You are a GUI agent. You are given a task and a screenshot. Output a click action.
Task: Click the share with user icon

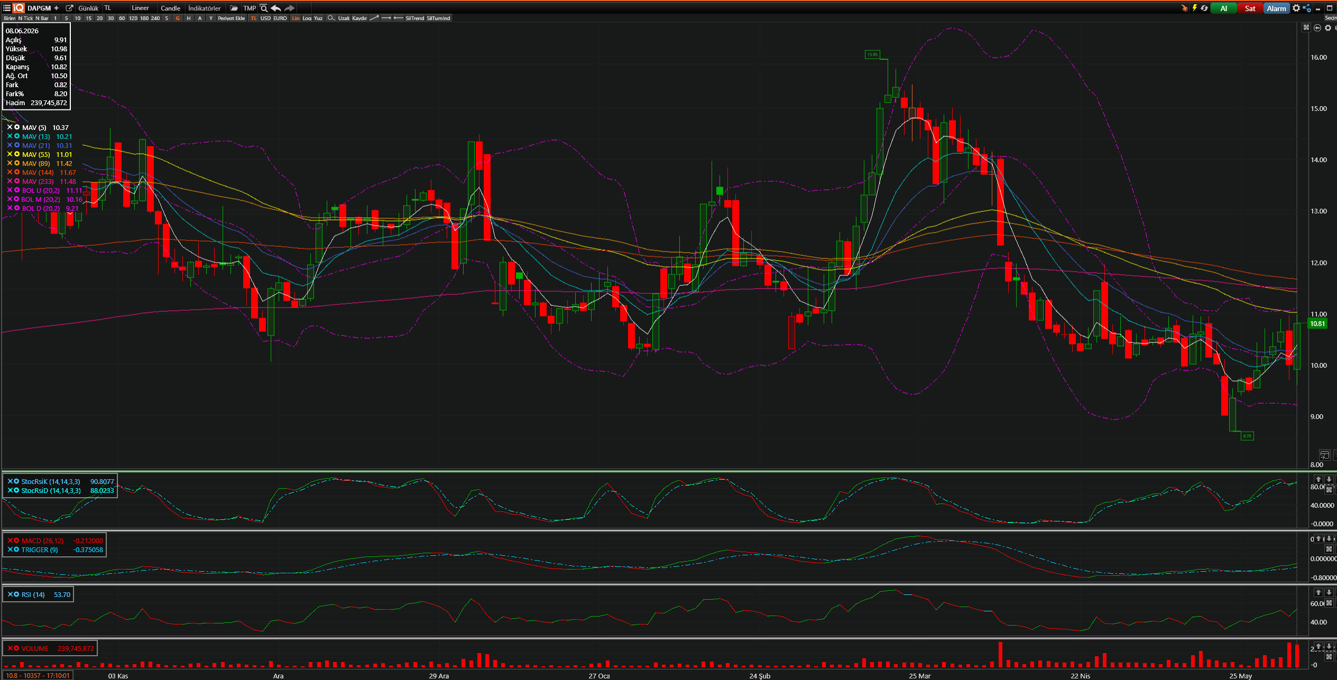[x=1307, y=8]
